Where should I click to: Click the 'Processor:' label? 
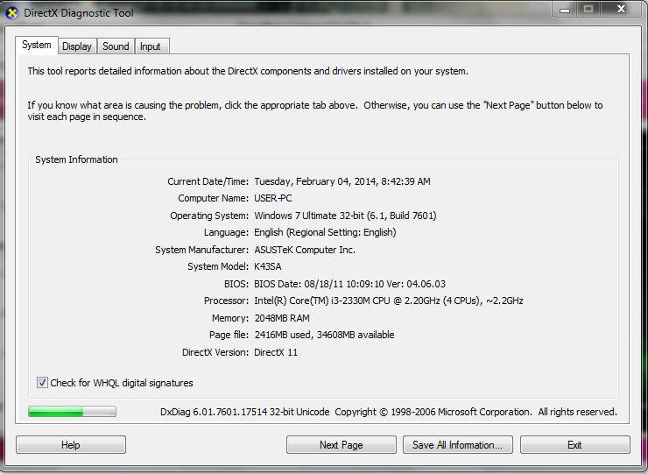pyautogui.click(x=226, y=301)
